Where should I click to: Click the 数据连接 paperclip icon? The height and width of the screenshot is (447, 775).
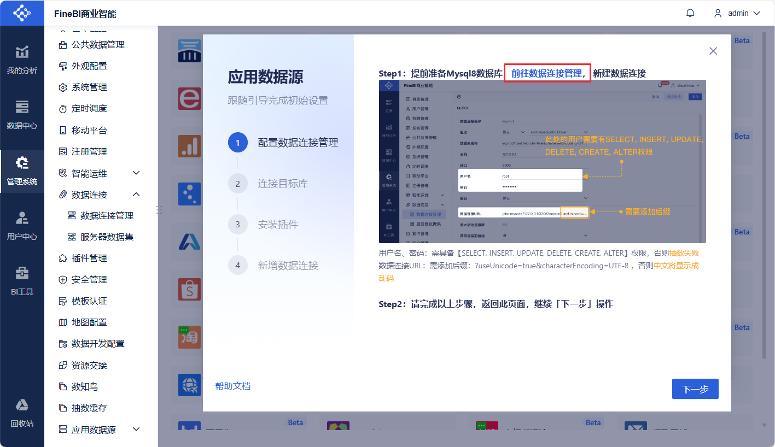coord(63,195)
